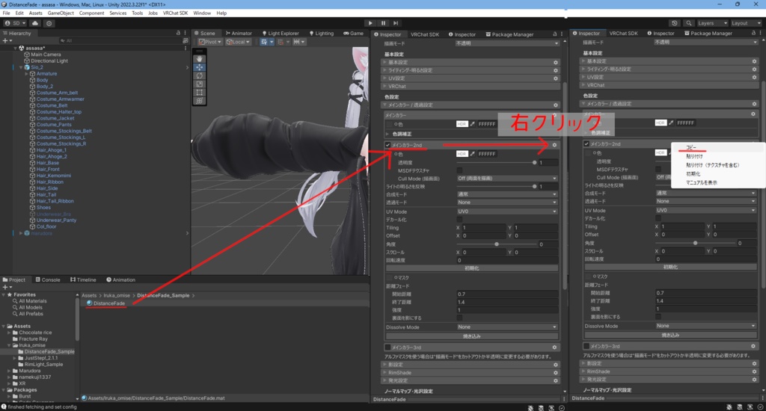Viewport: 766px width, 411px height.
Task: Click gear icon on ライティング row, right inspector
Action: pos(754,69)
